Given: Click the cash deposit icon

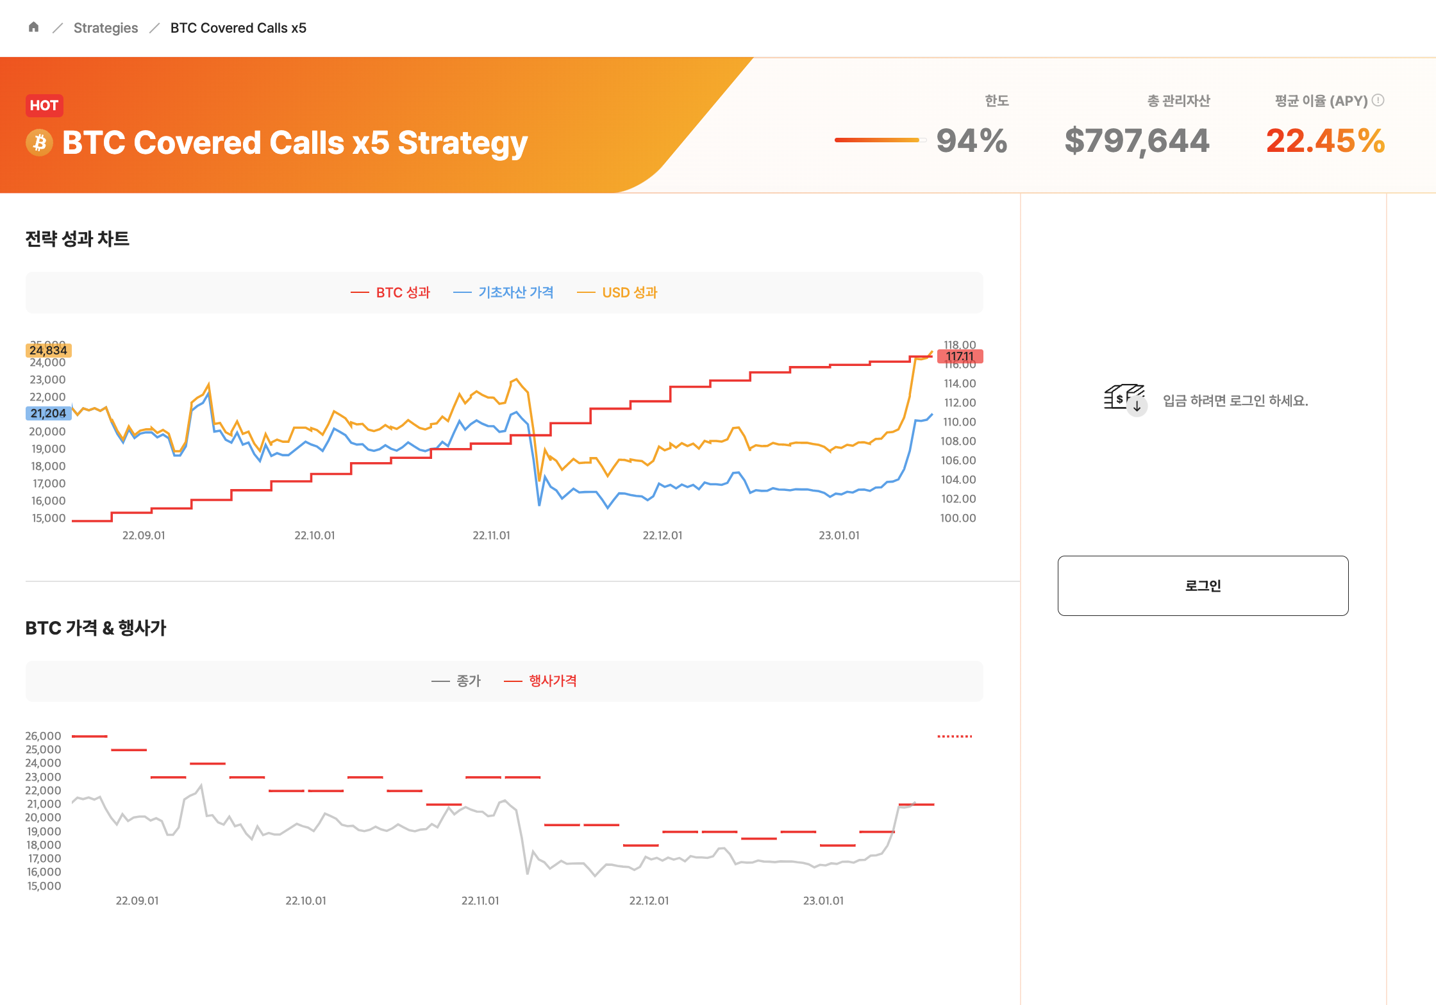Looking at the screenshot, I should pos(1124,400).
